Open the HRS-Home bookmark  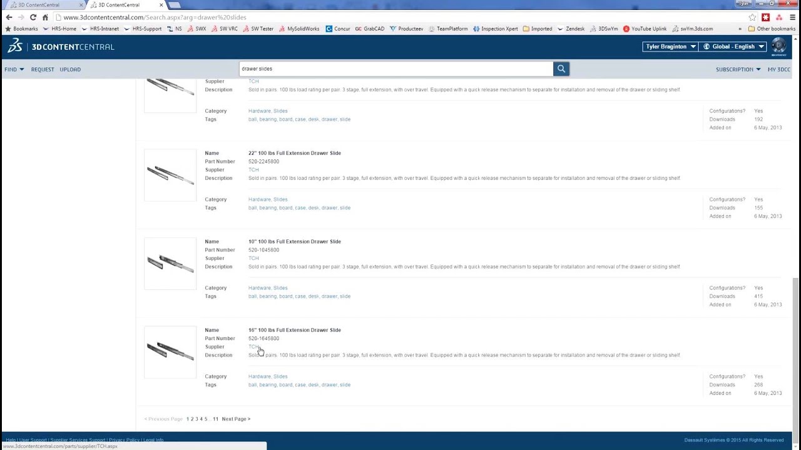59,29
